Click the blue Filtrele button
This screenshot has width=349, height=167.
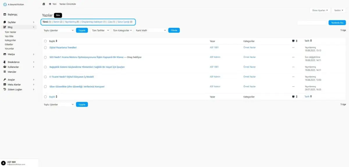pos(174,30)
